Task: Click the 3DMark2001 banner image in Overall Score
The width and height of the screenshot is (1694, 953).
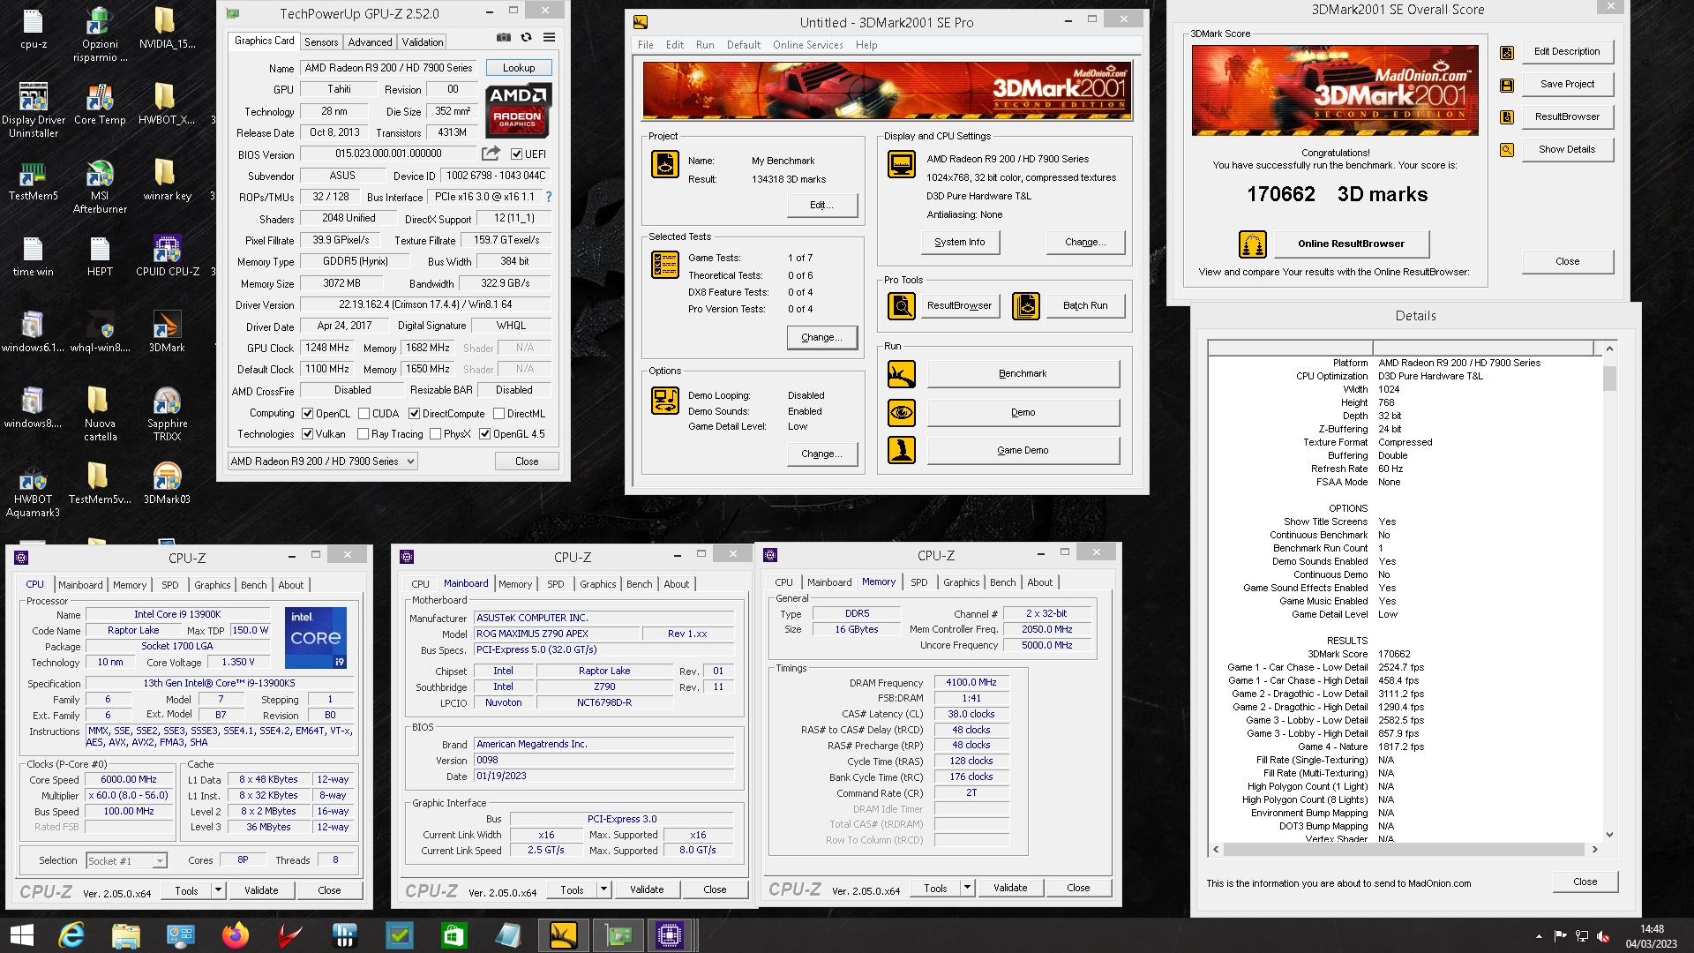Action: point(1335,90)
